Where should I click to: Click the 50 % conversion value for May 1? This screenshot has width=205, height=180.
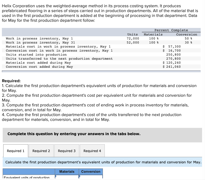point(188,38)
